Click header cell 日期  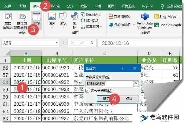pyautogui.click(x=26, y=60)
